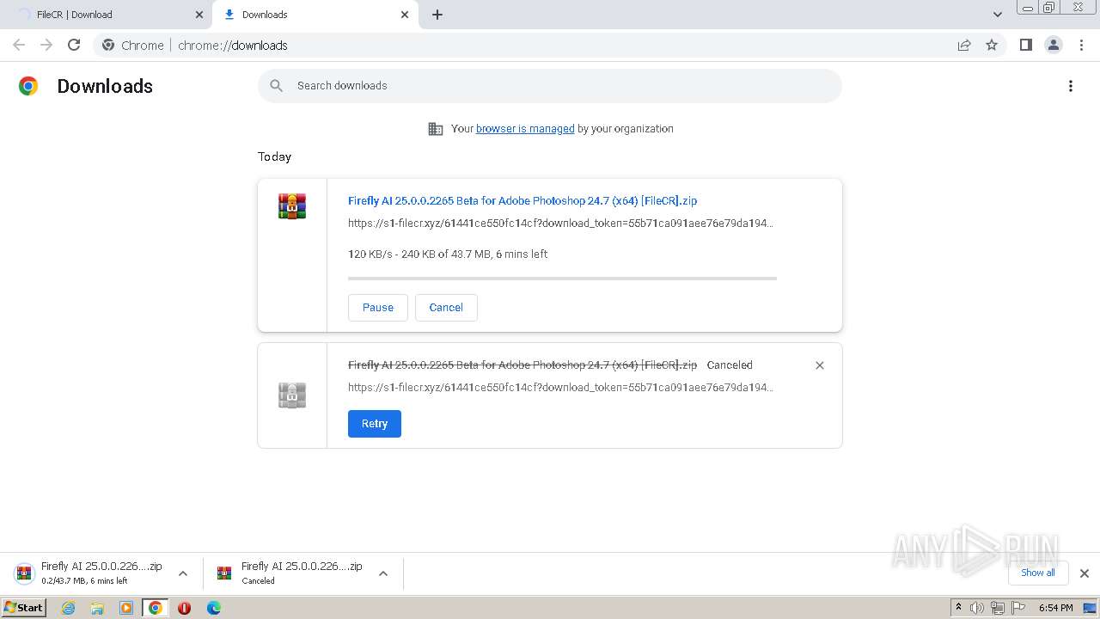
Task: Switch to the FileCR | Download tab
Action: 107,15
